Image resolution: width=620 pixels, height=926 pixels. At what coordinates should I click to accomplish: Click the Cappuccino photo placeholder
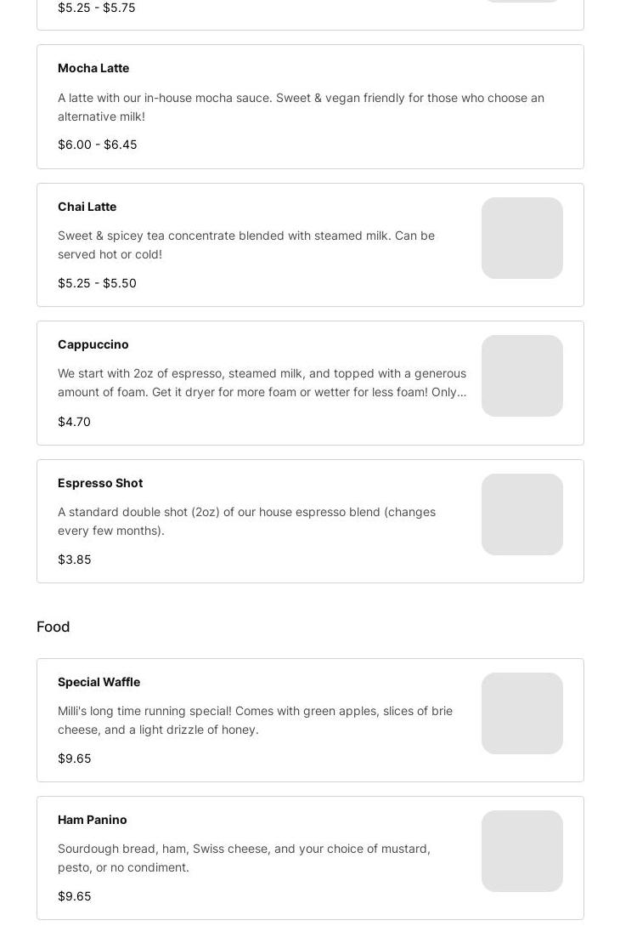point(521,376)
